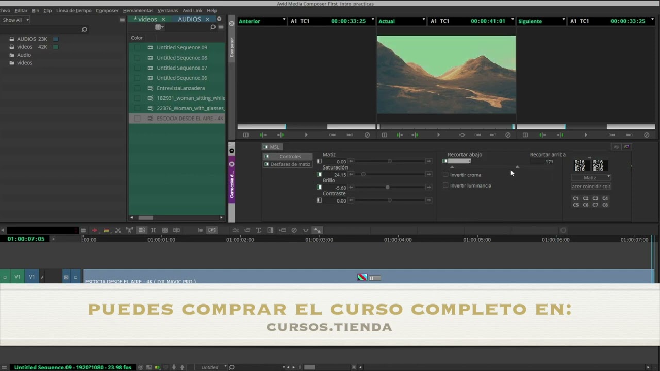Click the Hacer coincidir color button

(591, 187)
